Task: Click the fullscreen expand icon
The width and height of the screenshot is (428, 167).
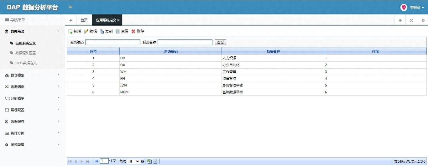Action: point(411,20)
